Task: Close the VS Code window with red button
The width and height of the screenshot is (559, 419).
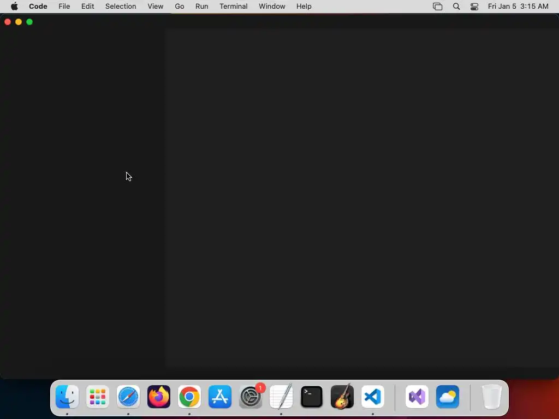Action: pyautogui.click(x=8, y=22)
